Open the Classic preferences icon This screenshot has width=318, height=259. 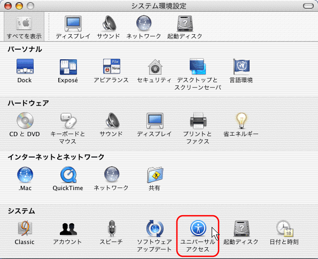pyautogui.click(x=25, y=229)
